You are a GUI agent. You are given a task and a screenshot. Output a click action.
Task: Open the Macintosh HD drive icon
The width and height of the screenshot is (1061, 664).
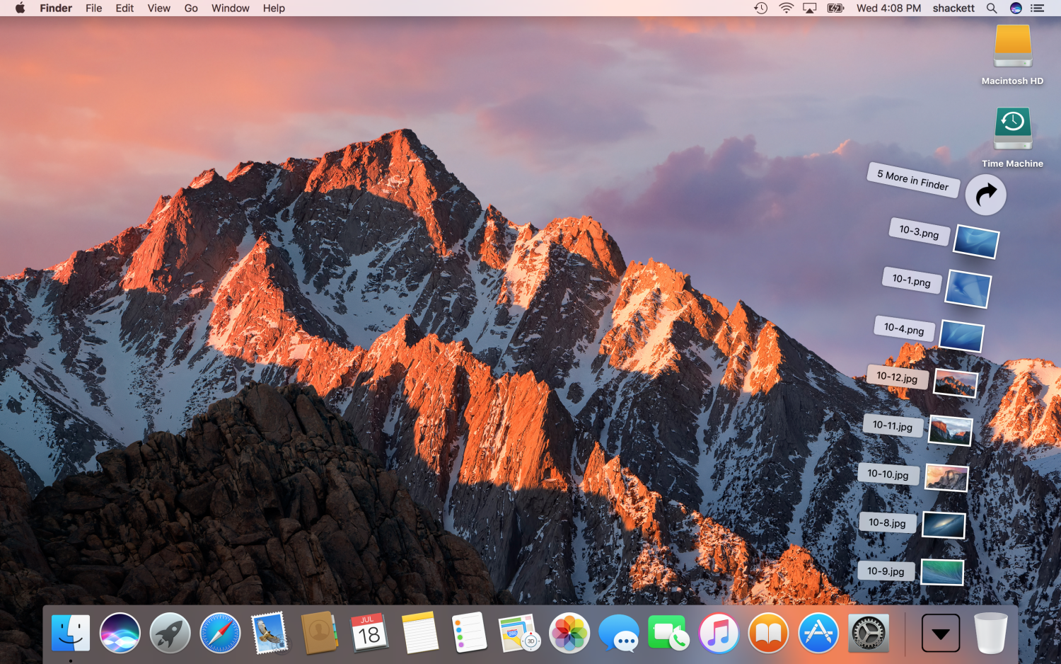1012,47
